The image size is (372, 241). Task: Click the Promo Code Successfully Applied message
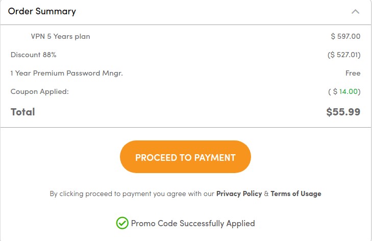tap(193, 223)
